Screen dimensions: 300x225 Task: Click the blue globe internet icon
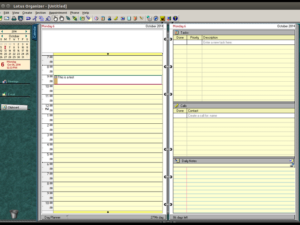156,18
